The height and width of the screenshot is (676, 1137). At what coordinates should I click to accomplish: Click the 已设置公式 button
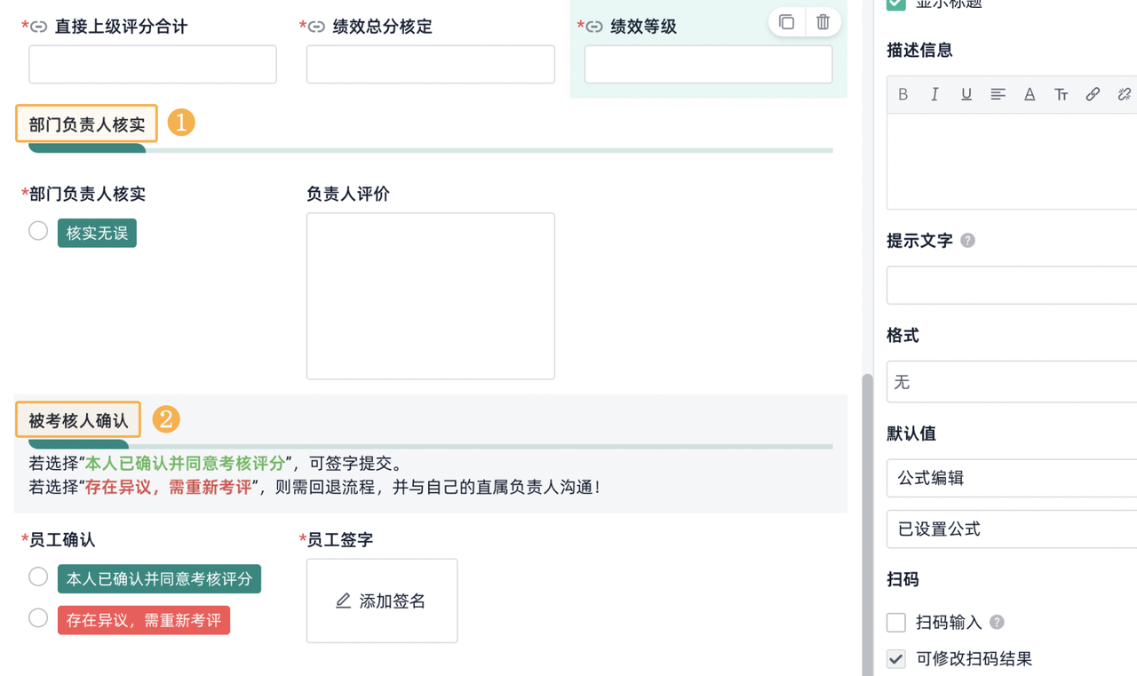(1012, 529)
